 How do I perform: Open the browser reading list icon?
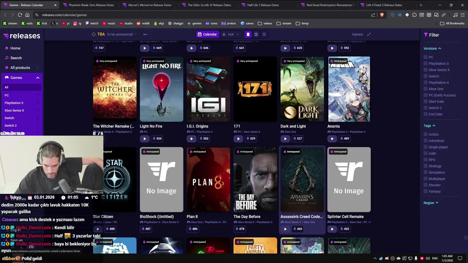(429, 15)
